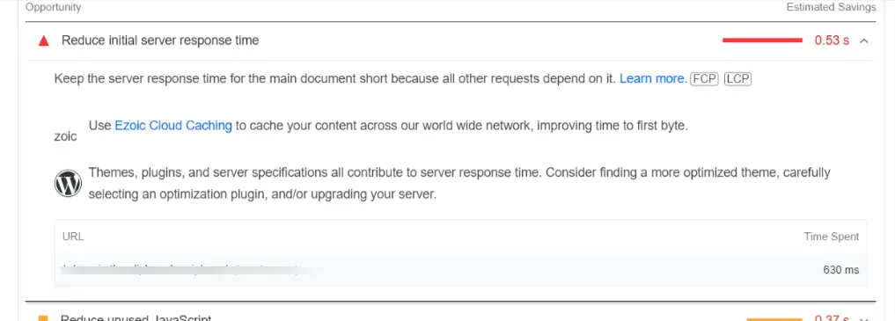The height and width of the screenshot is (321, 895).
Task: Click the WordPress logo icon
Action: (68, 184)
